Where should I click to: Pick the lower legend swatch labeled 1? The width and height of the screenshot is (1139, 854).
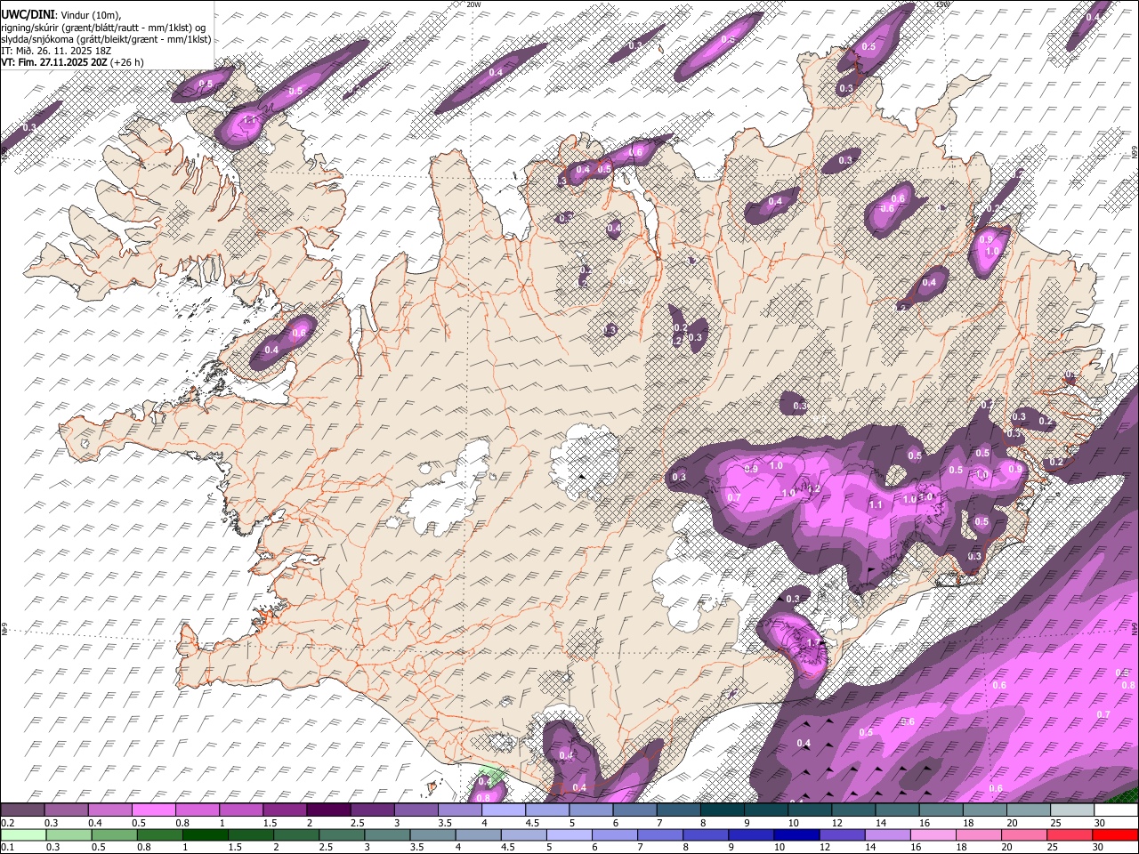click(205, 835)
